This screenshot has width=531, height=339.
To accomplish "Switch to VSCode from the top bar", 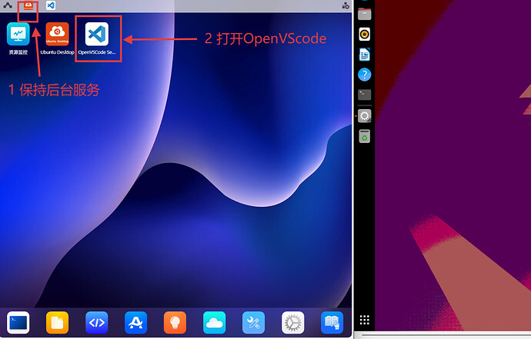I will tap(51, 5).
